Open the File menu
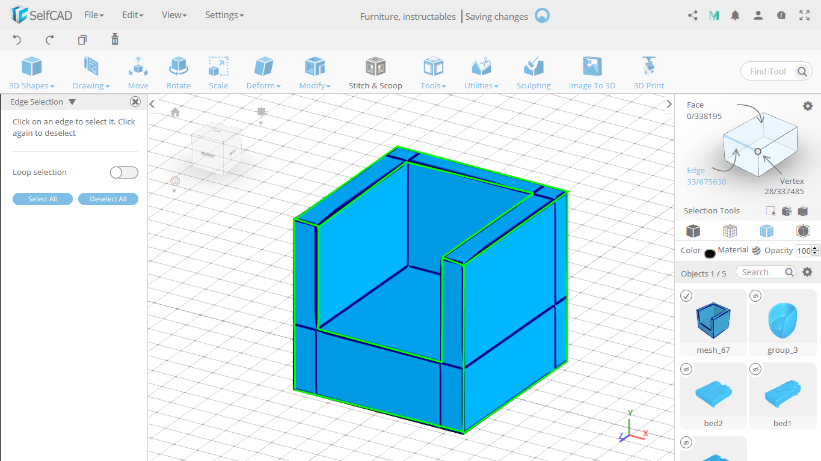 (94, 15)
